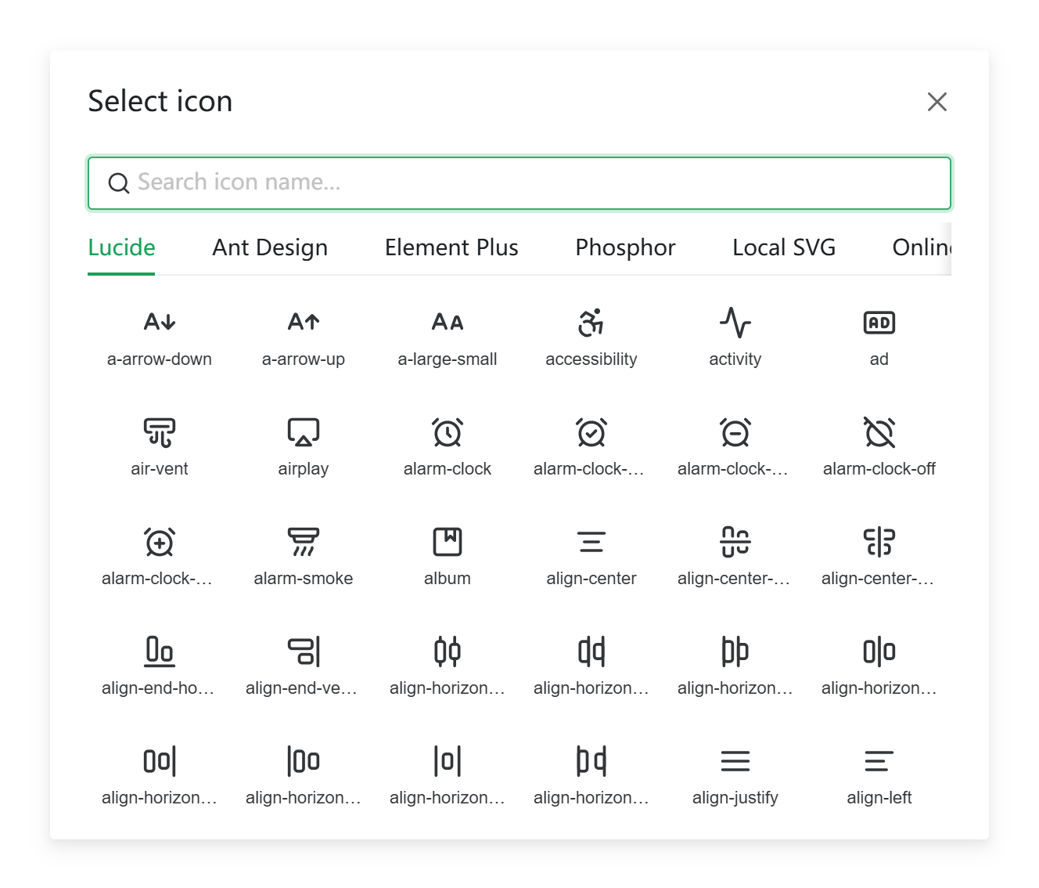Open the Ant Design tab
The width and height of the screenshot is (1039, 888).
tap(270, 247)
